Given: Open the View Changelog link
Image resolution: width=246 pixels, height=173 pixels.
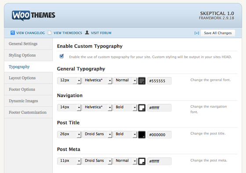Looking at the screenshot, I should [31, 33].
